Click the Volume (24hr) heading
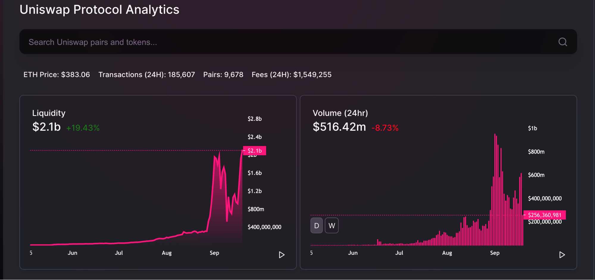 click(340, 113)
